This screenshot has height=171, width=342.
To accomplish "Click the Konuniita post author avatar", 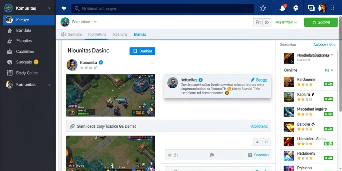I will [72, 65].
